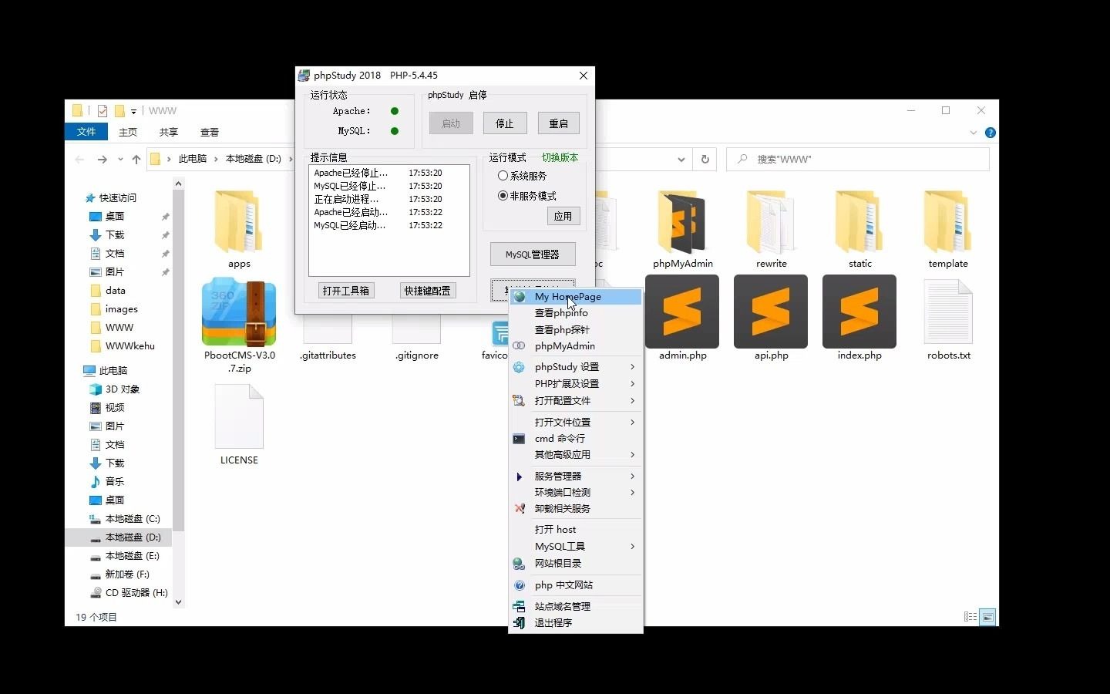This screenshot has height=694, width=1110.
Task: Click the red X icon for 卸载相关服务
Action: [x=519, y=508]
